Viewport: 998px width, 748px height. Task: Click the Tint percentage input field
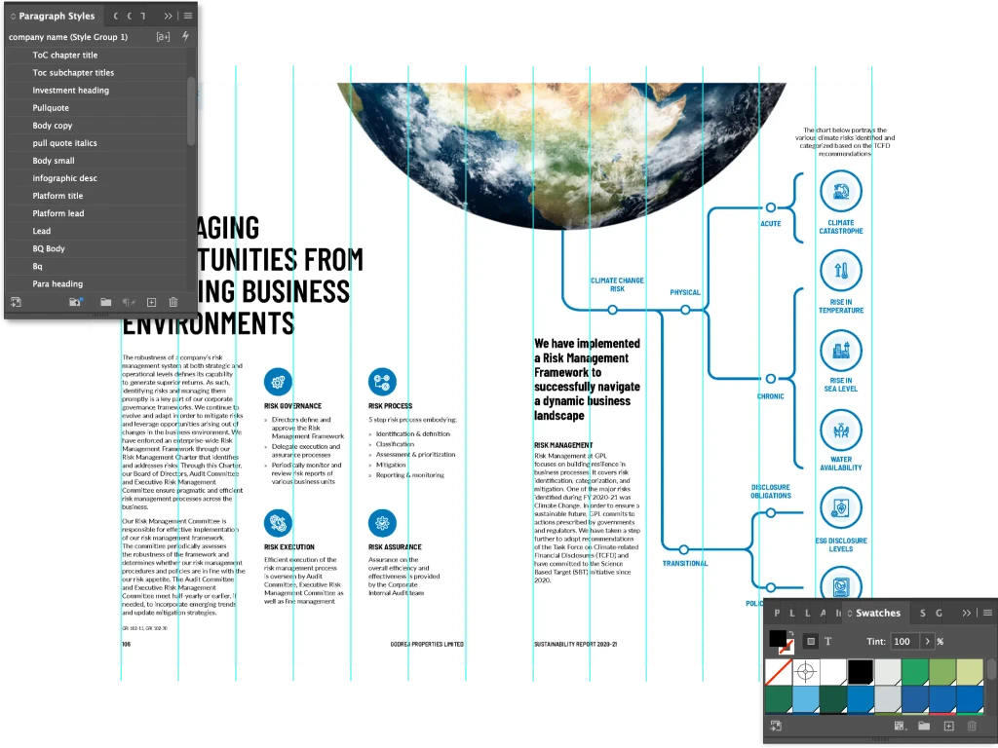(x=904, y=641)
